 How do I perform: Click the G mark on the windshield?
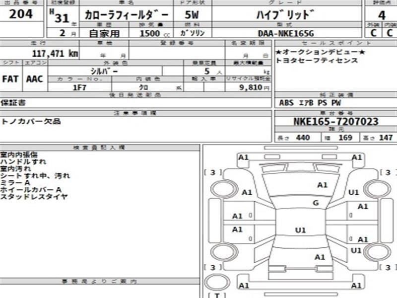pyautogui.click(x=316, y=203)
